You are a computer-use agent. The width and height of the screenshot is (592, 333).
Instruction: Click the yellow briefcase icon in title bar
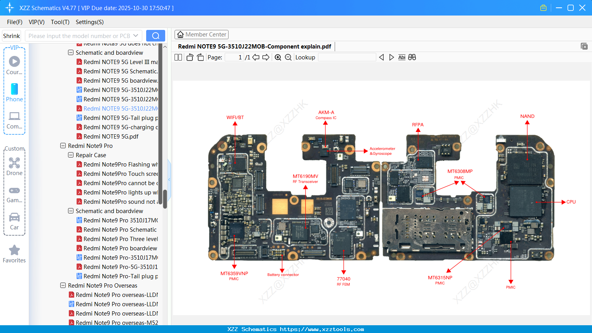543,8
